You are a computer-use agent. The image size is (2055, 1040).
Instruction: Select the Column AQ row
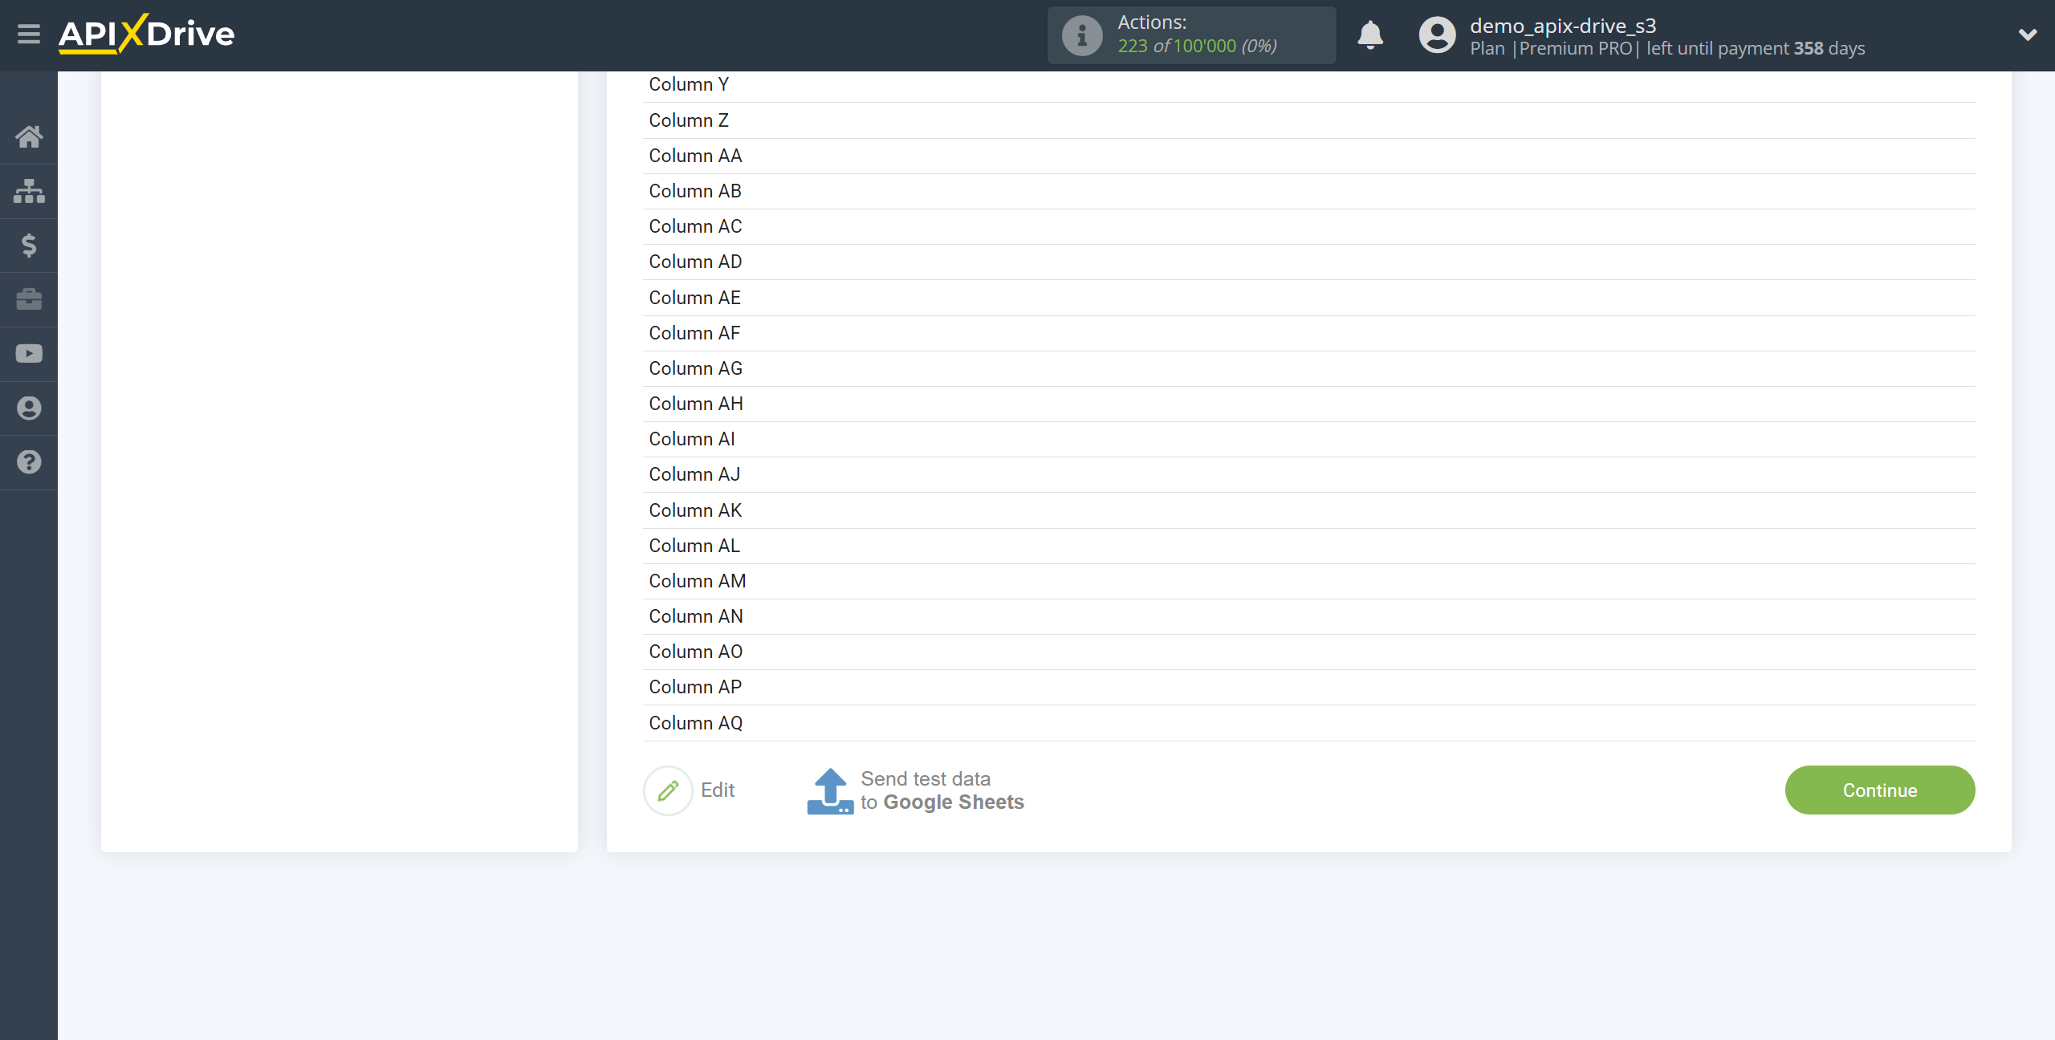(x=1308, y=723)
